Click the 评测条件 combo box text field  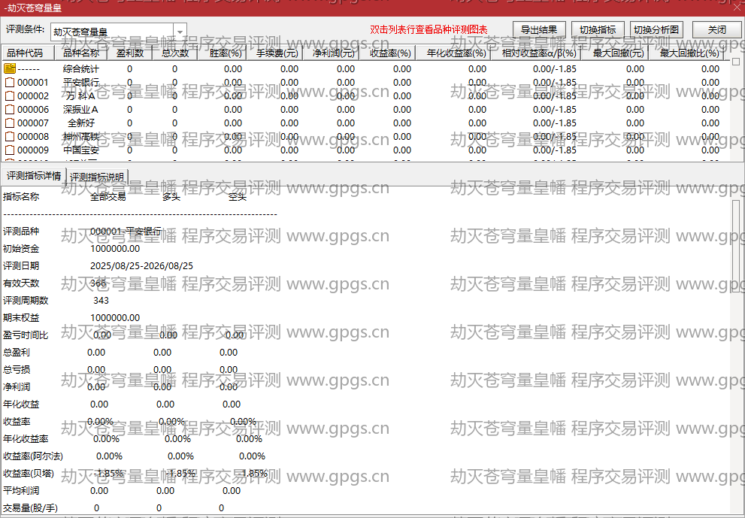pyautogui.click(x=112, y=32)
